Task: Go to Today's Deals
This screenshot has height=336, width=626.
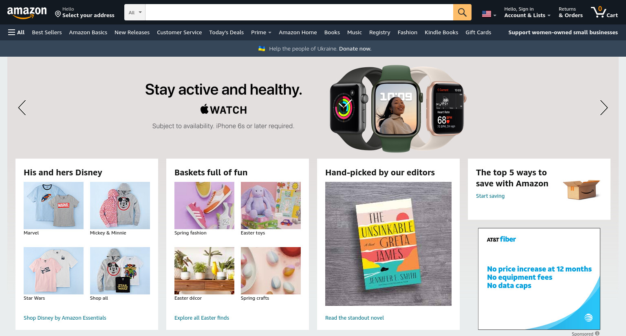Action: pos(226,32)
